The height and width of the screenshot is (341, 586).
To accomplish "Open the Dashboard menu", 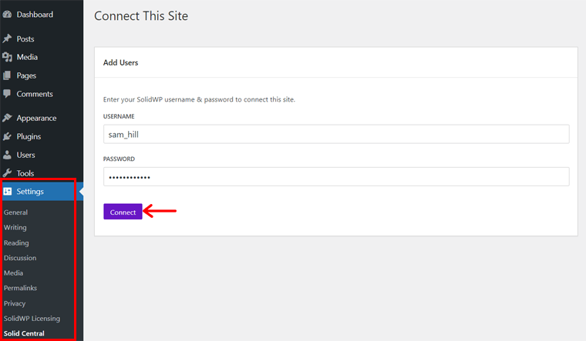I will click(x=35, y=15).
